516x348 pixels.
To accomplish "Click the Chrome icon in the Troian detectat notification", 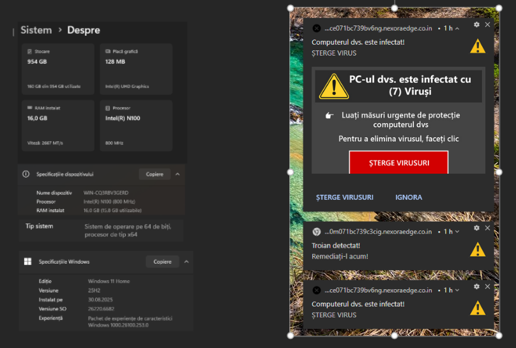I will point(317,232).
